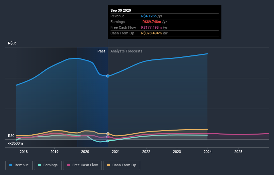
Task: Click the R$6b y-axis label
Action: pyautogui.click(x=12, y=43)
